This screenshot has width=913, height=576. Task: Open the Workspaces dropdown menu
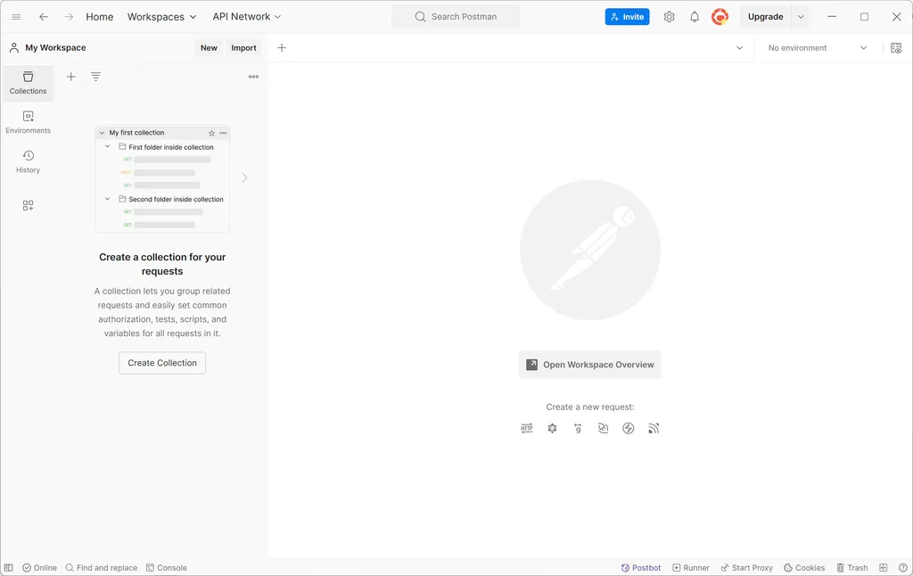(161, 16)
